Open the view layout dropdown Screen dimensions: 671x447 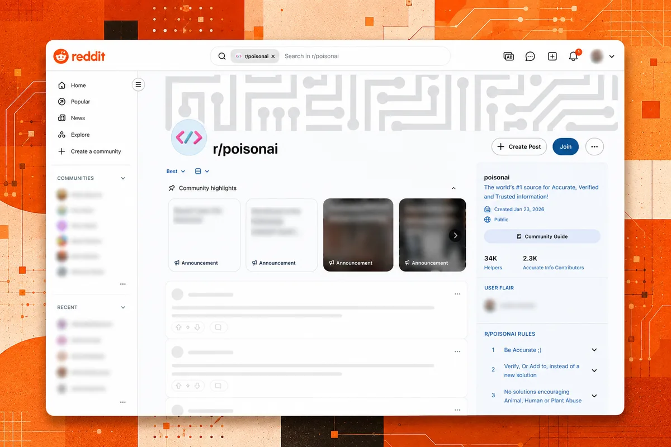tap(202, 171)
